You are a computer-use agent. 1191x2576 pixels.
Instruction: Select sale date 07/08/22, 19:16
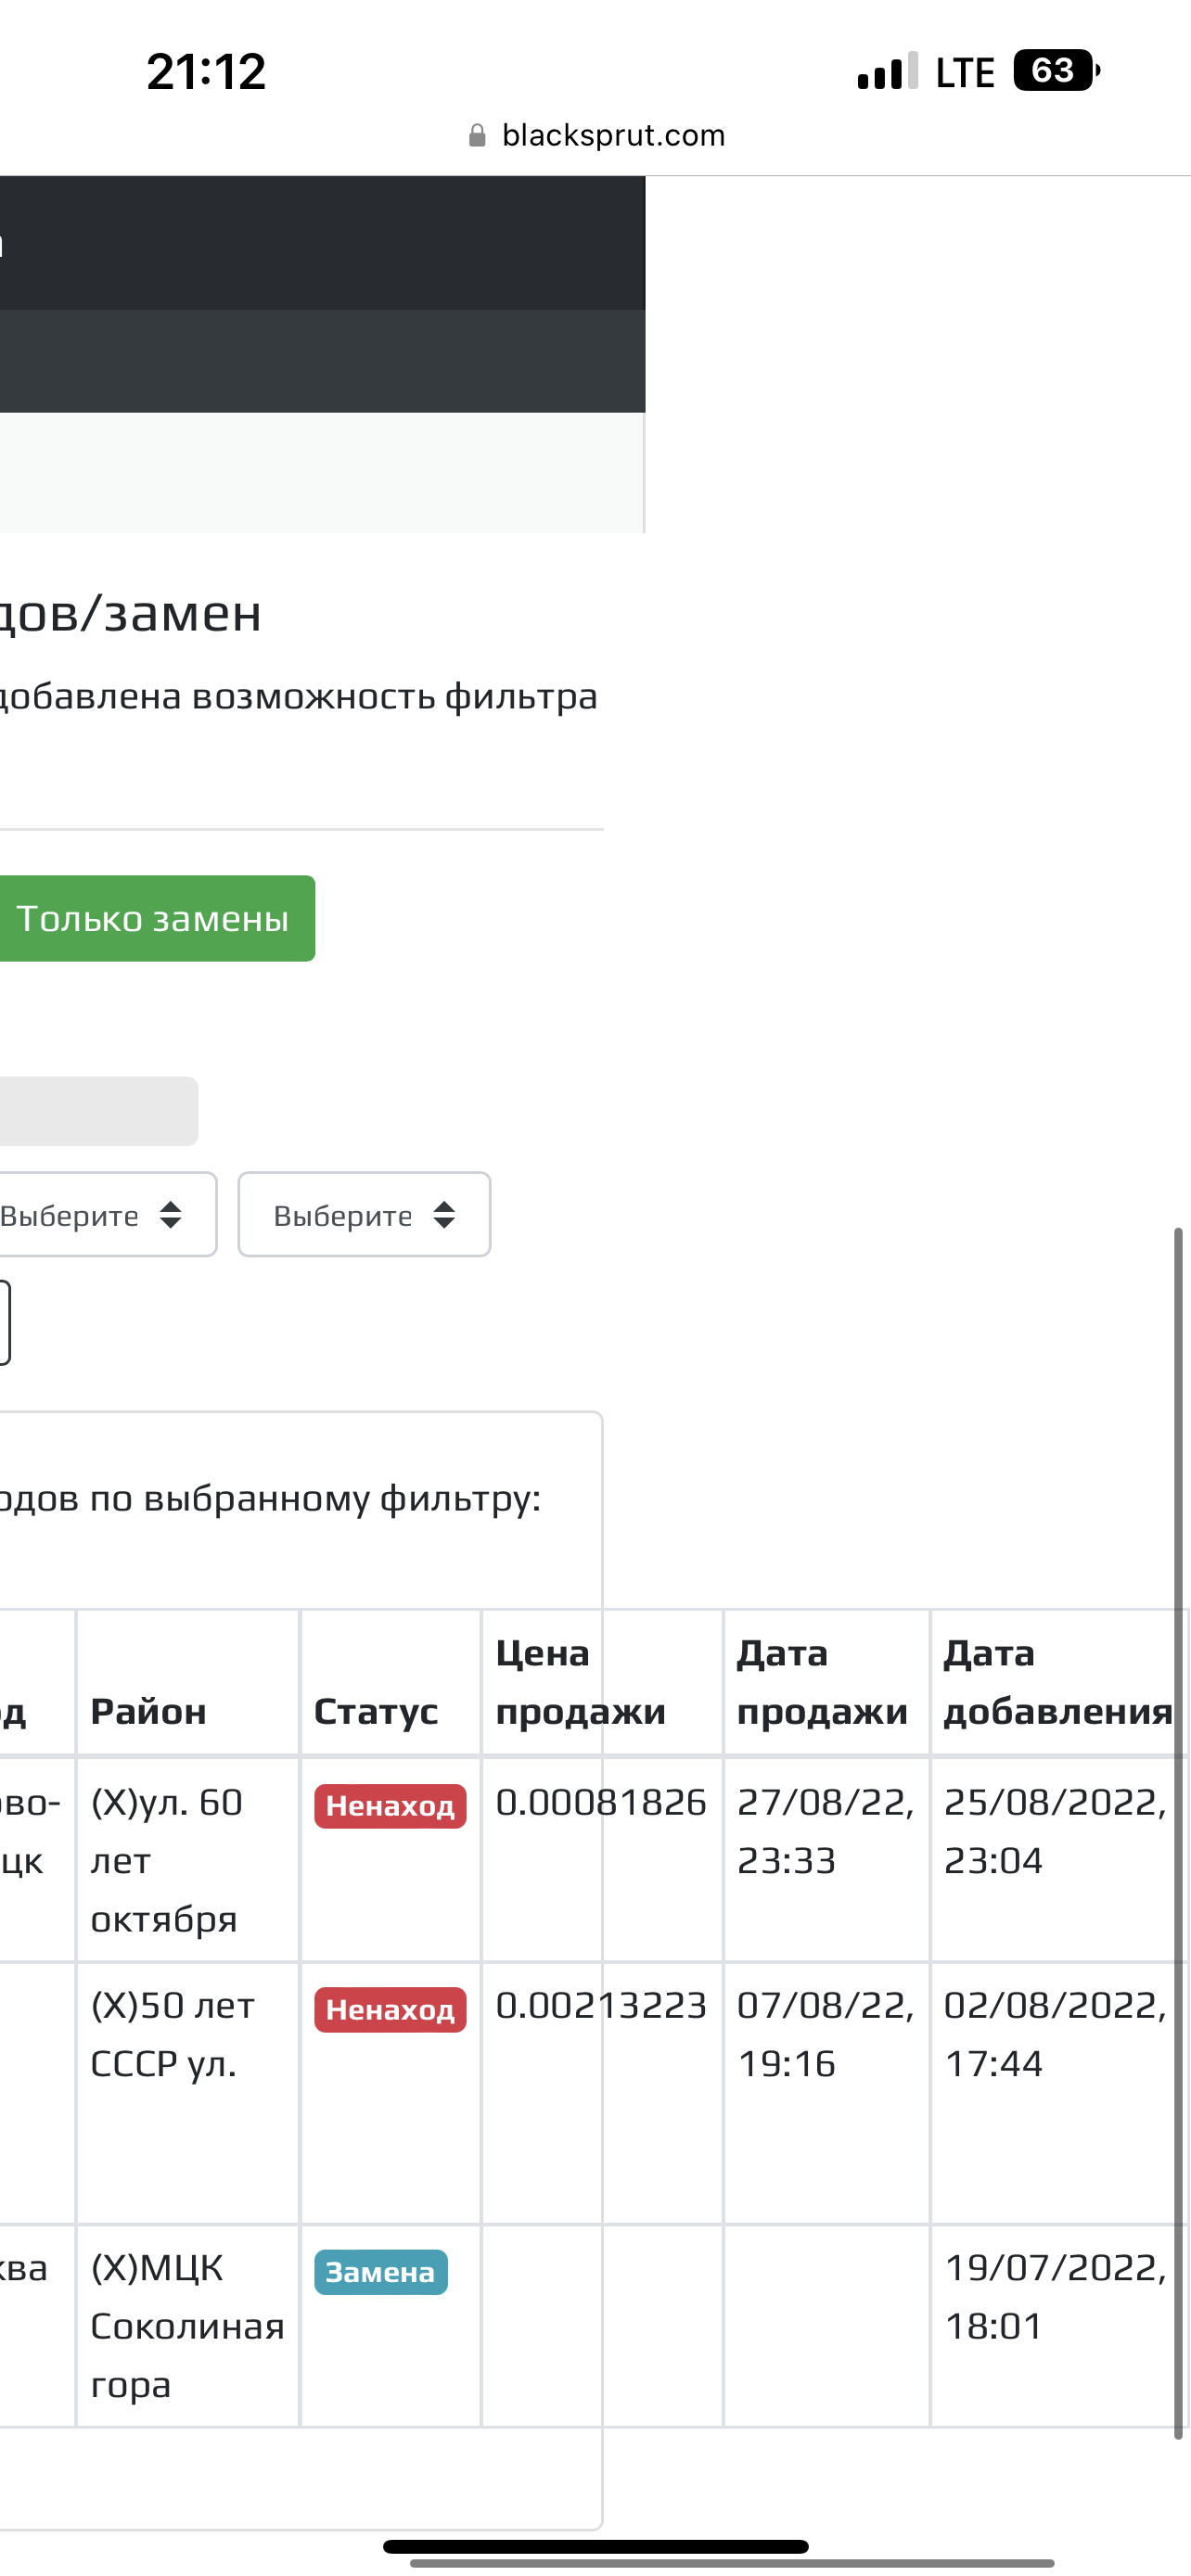point(826,2034)
